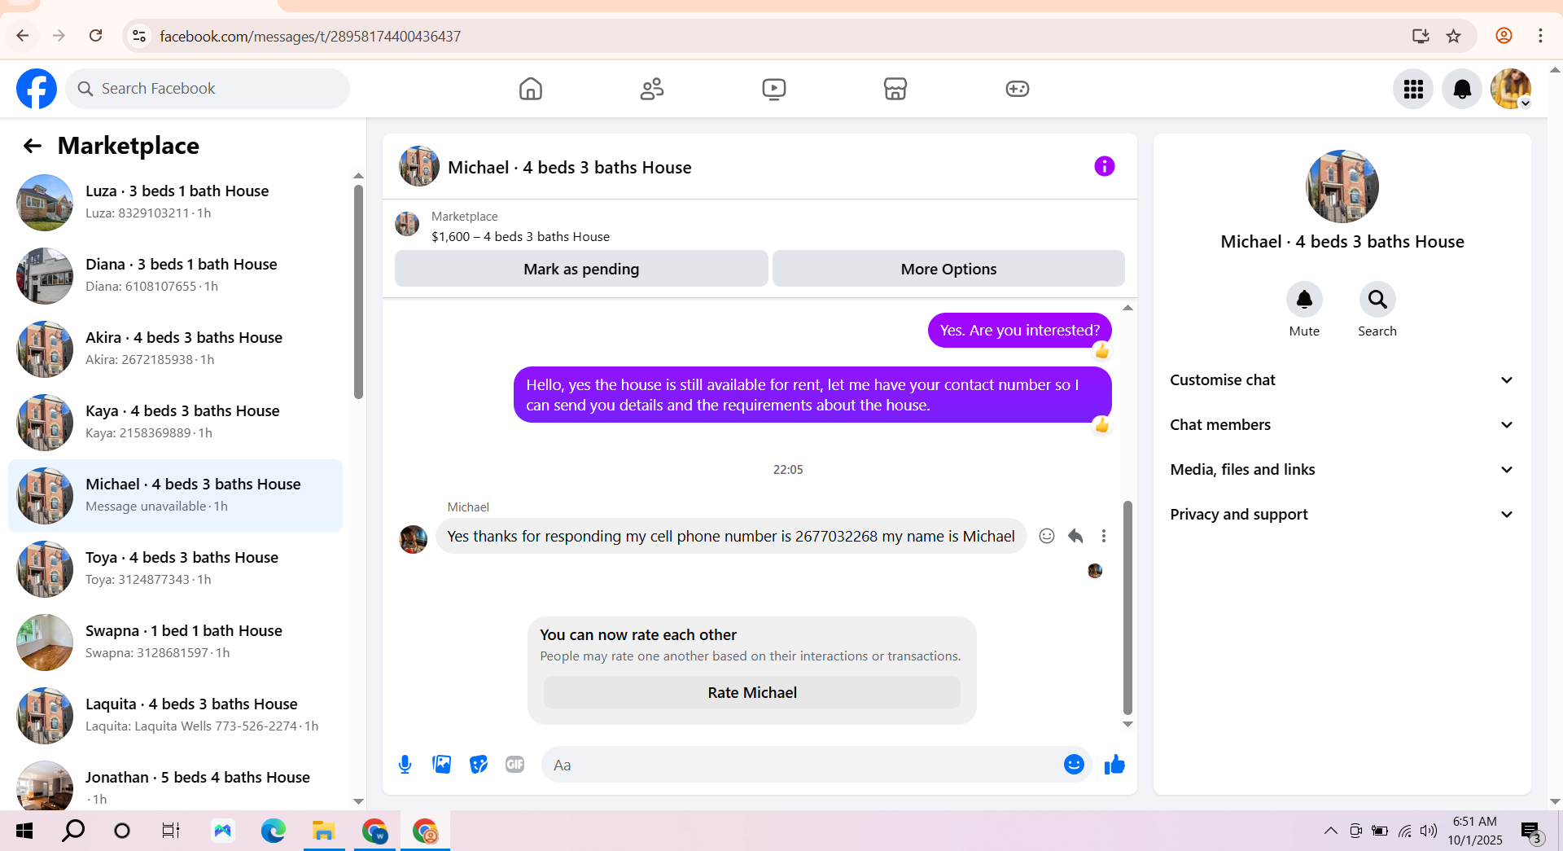Viewport: 1563px width, 851px height.
Task: Reload the page in the browser toolbar
Action: (x=96, y=36)
